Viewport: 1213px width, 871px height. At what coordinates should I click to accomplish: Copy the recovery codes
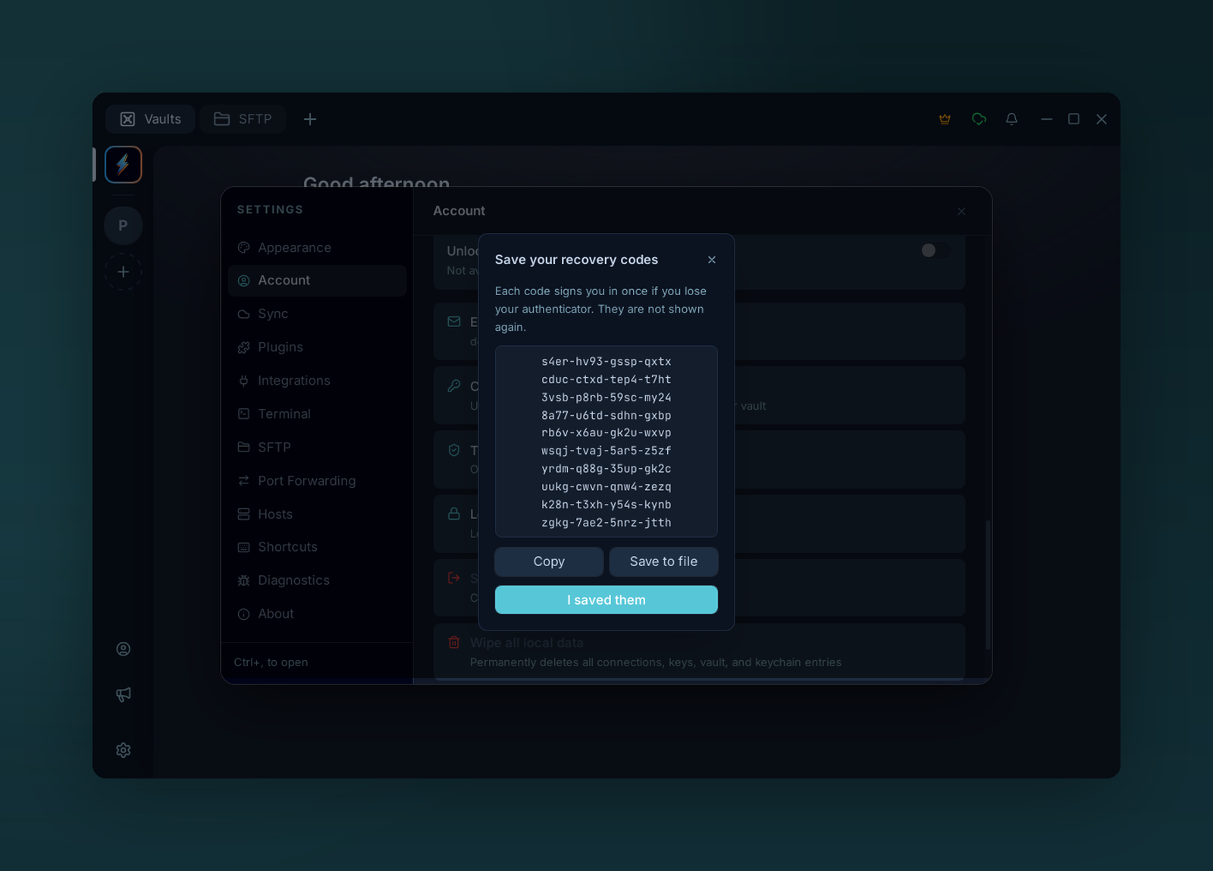[x=549, y=561]
